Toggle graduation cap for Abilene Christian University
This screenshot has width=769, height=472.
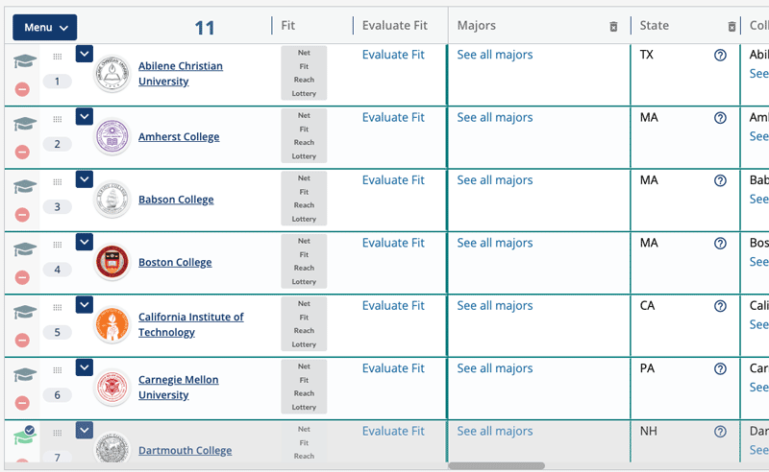25,61
